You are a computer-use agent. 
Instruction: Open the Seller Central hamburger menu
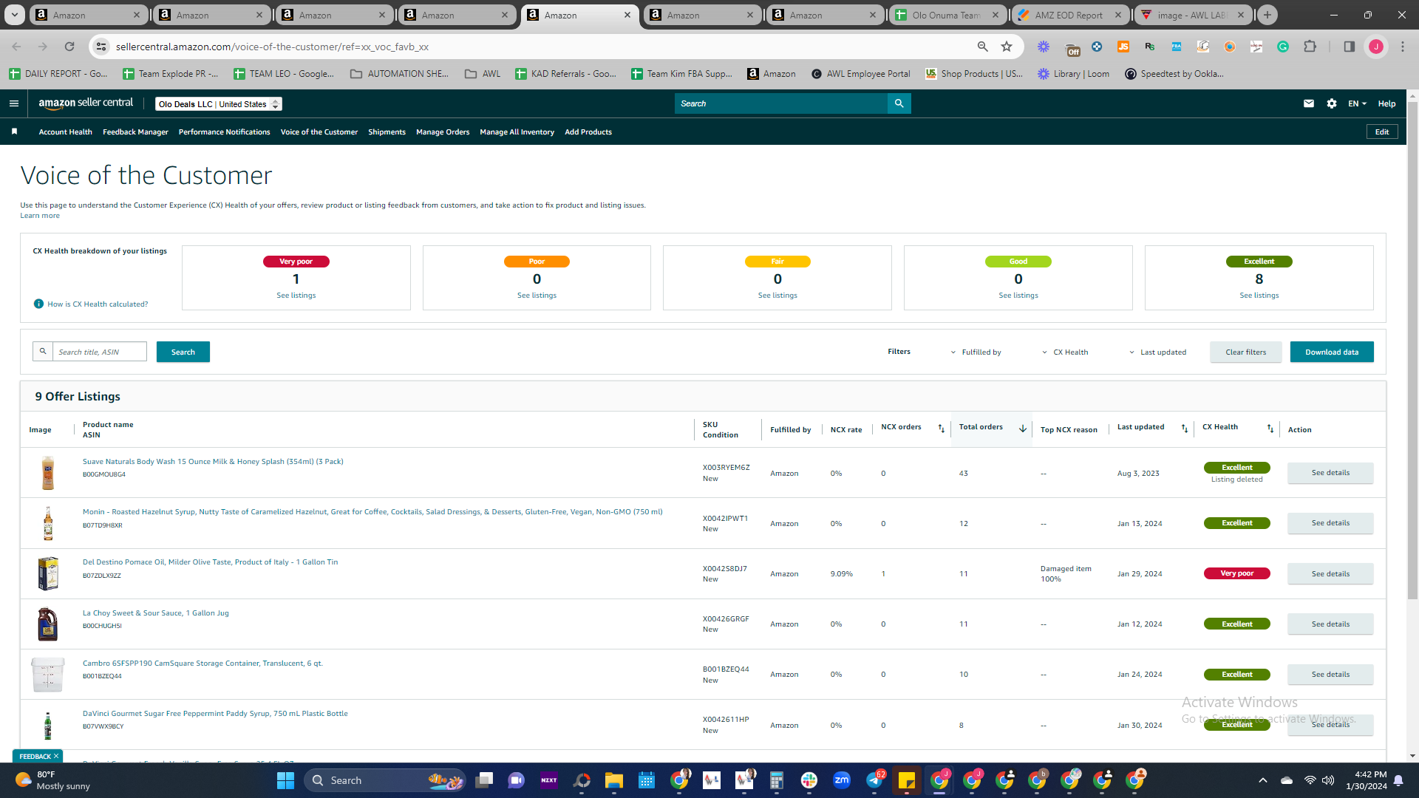point(14,103)
